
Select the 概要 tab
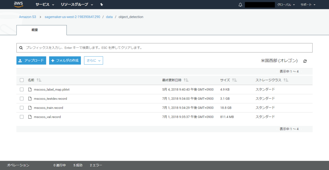point(41,30)
